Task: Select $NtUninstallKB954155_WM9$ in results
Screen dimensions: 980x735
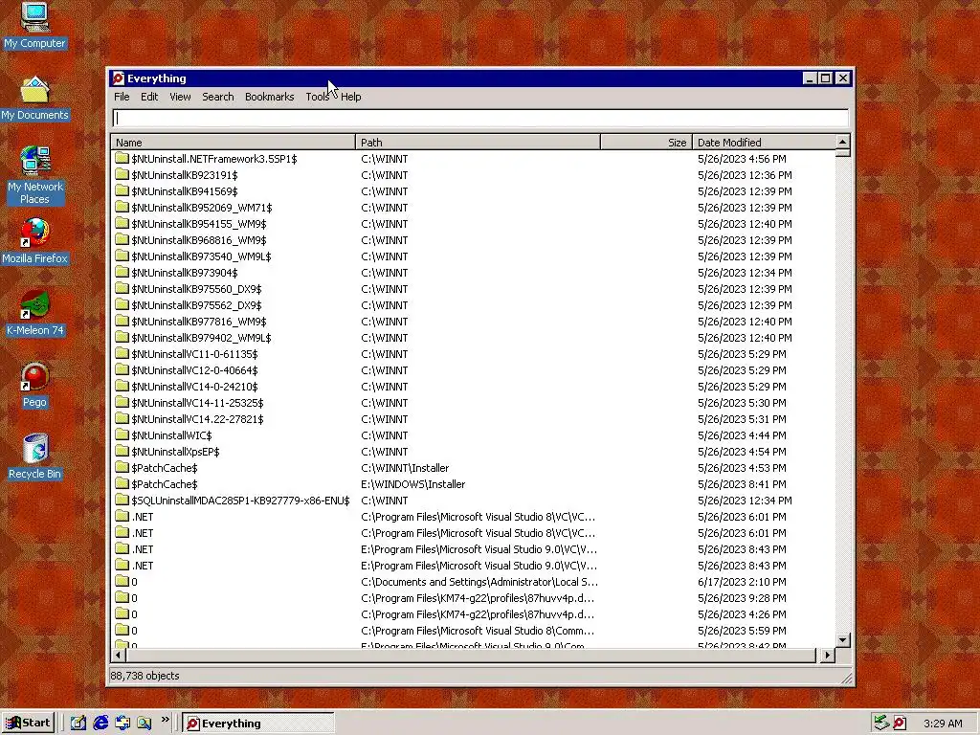Action: point(199,224)
